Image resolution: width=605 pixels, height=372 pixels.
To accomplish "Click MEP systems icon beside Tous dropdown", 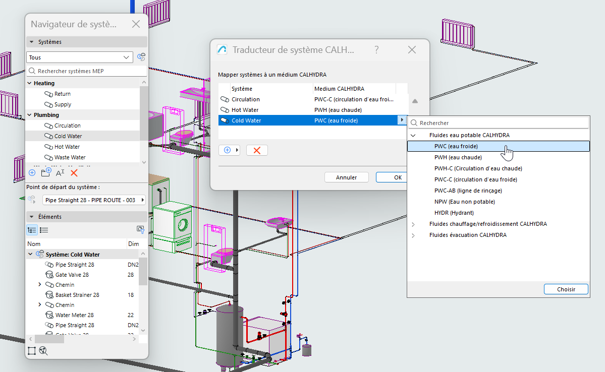I will [x=141, y=57].
